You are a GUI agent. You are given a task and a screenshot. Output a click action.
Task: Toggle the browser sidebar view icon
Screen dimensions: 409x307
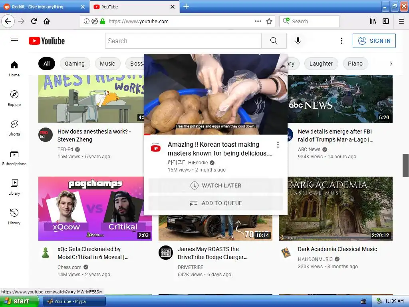tap(386, 21)
